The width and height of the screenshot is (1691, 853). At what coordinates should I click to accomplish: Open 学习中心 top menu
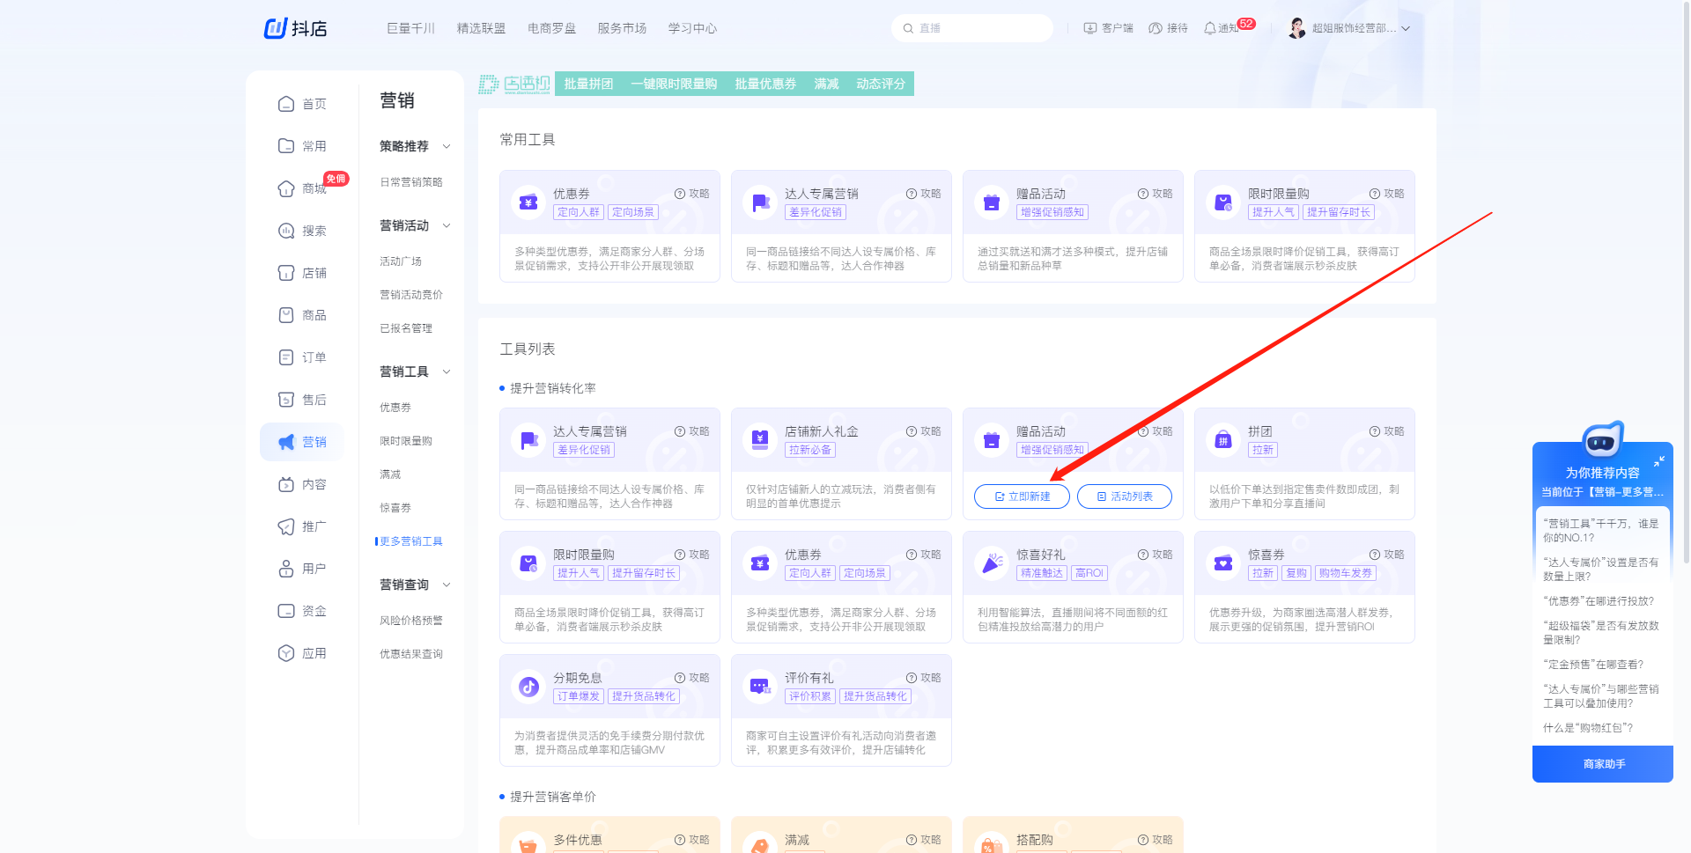click(692, 28)
